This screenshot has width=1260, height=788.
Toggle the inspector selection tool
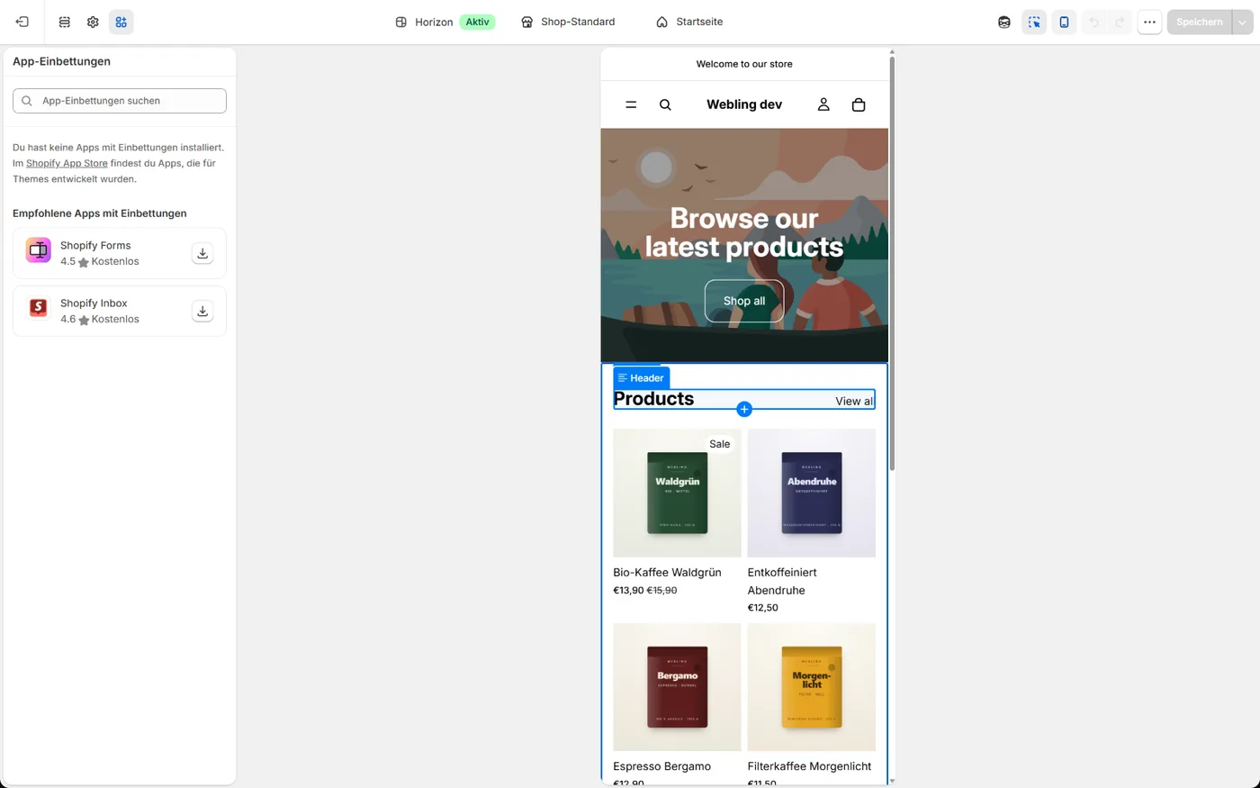(x=1034, y=22)
